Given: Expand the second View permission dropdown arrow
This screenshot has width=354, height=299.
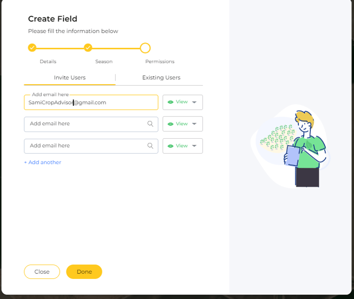Looking at the screenshot, I should click(x=194, y=124).
